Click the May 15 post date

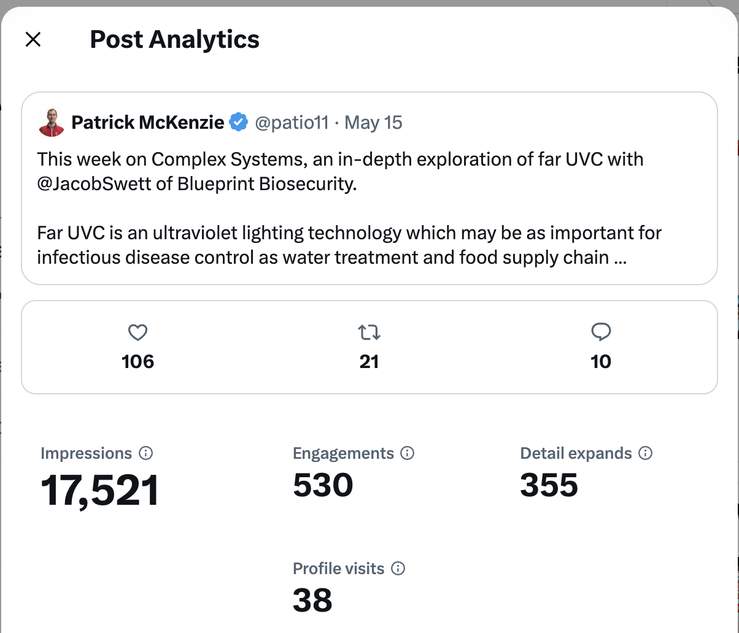tap(373, 123)
